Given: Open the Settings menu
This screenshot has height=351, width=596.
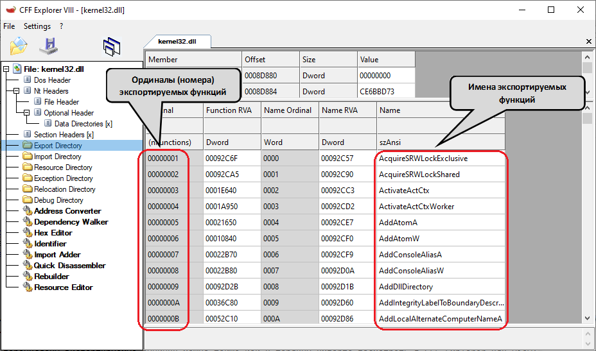Looking at the screenshot, I should click(x=37, y=26).
